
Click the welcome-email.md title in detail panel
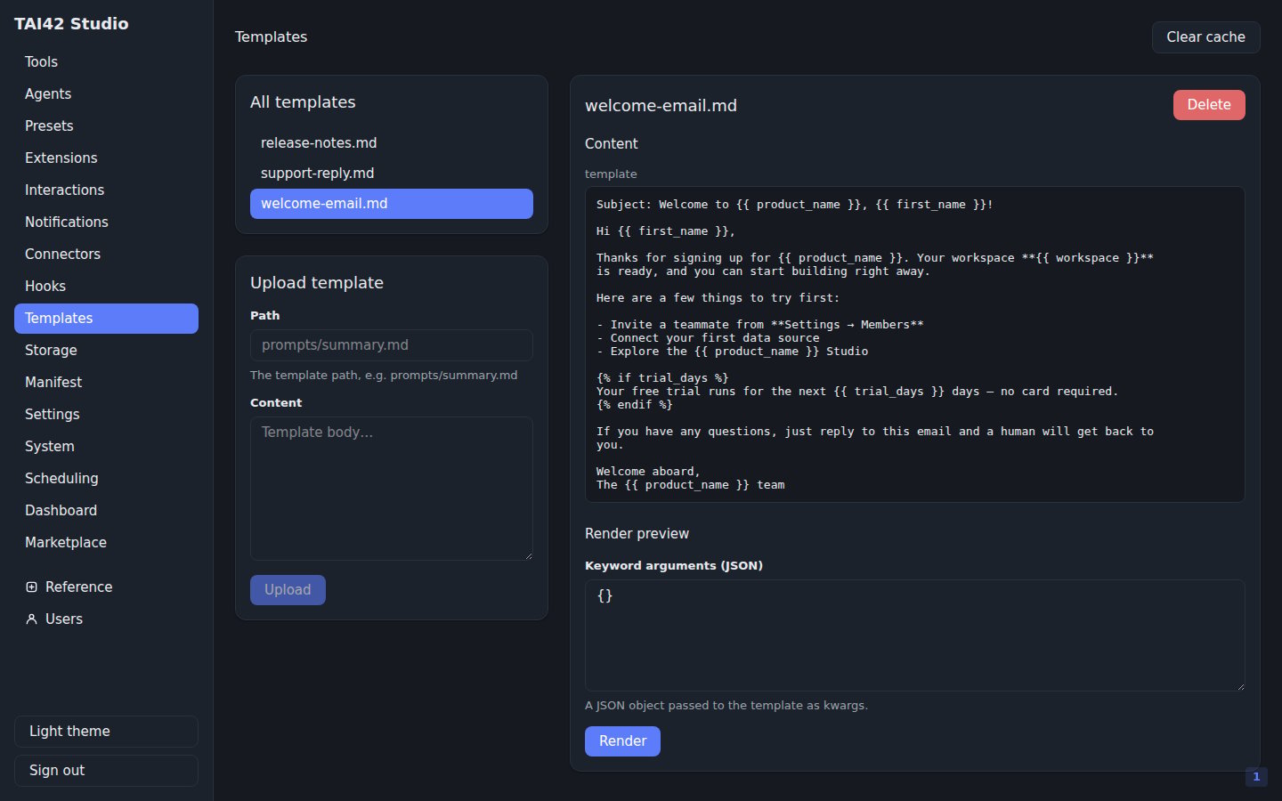[x=661, y=106]
